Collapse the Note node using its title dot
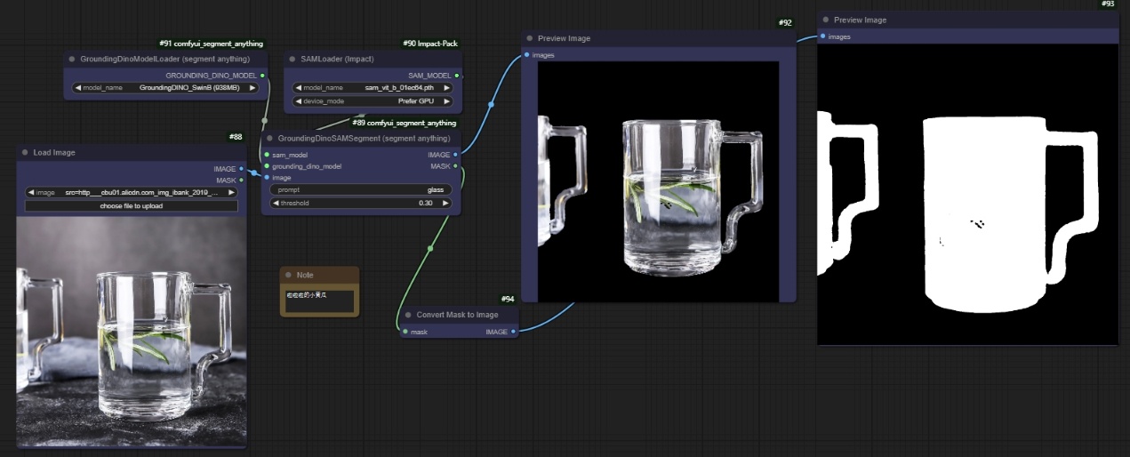The width and height of the screenshot is (1130, 457). coord(287,276)
